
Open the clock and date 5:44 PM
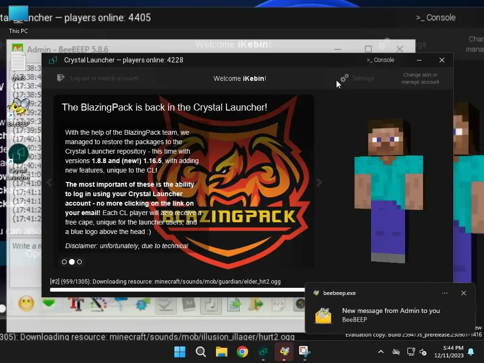(449, 352)
